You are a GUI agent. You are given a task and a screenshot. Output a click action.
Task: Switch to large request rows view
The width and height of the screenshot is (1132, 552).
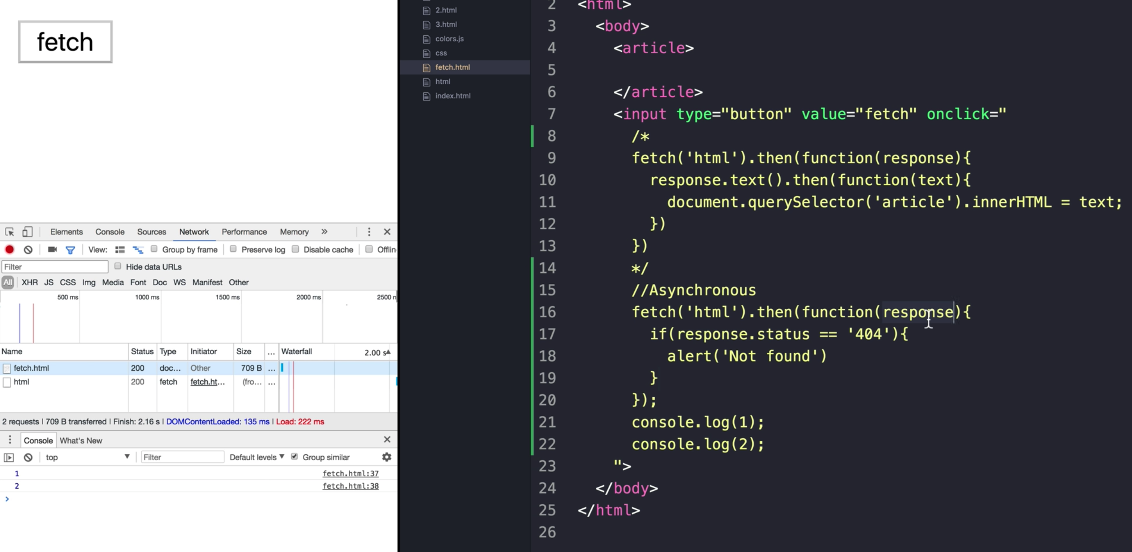coord(120,249)
